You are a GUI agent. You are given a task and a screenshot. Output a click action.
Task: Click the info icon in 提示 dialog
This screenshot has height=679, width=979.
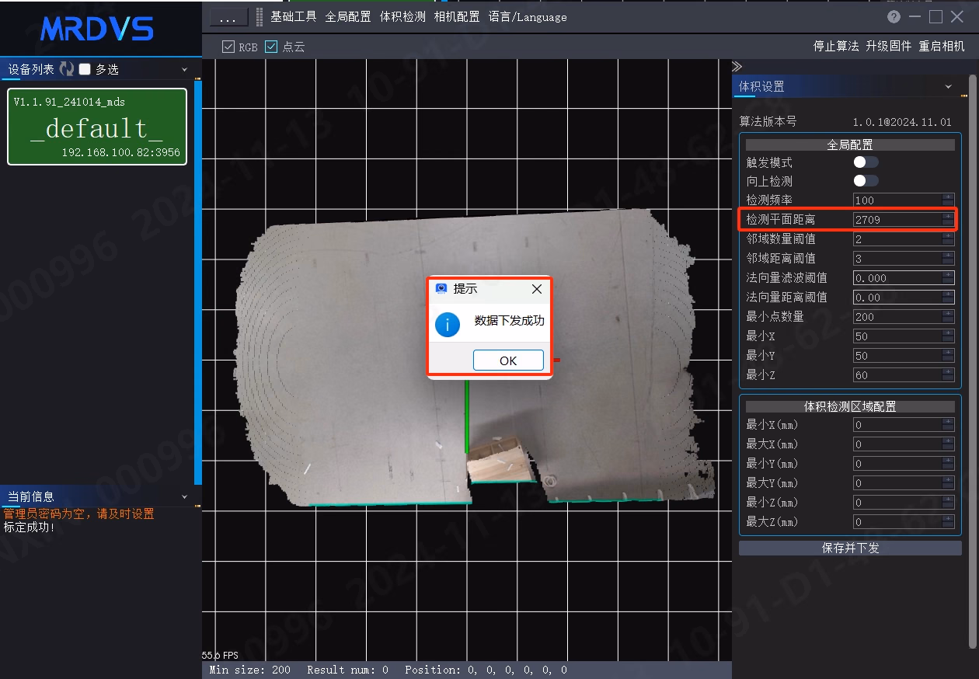tap(448, 324)
